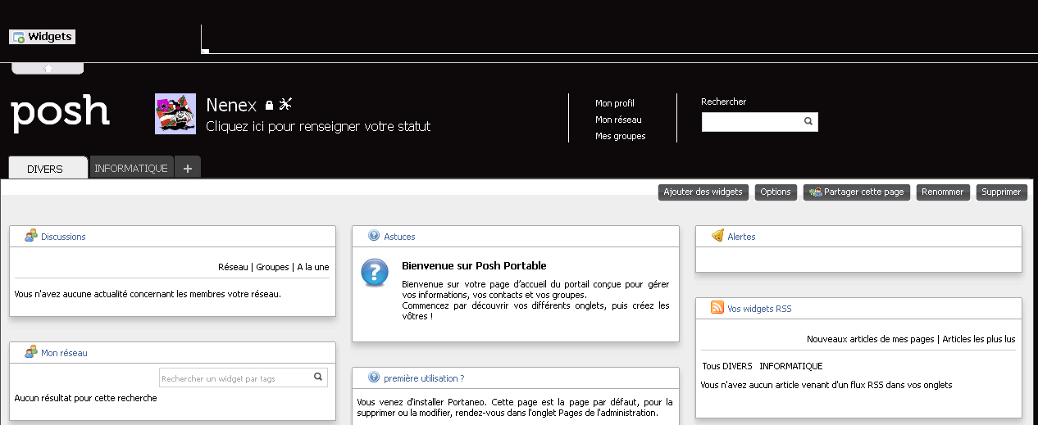Open Discussions widget title
Screen dimensions: 1038x425
coord(63,237)
